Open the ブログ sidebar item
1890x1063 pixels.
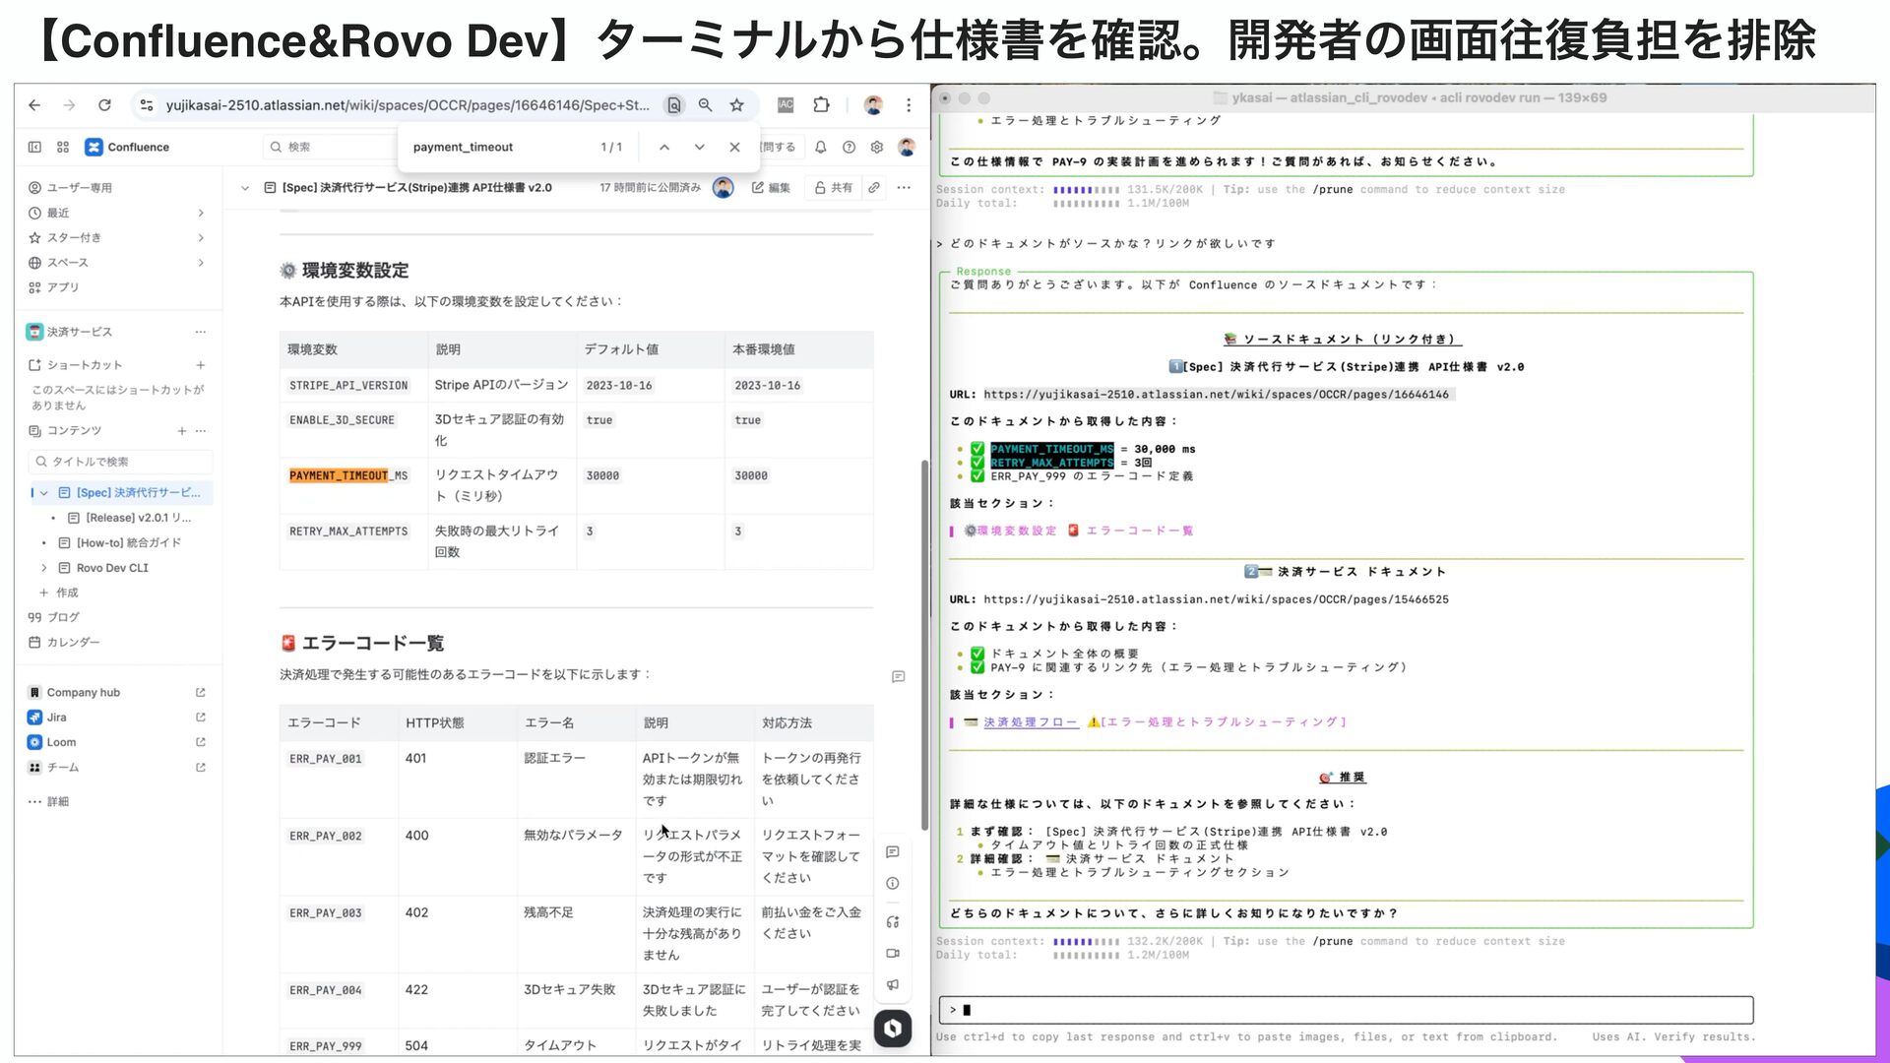pos(63,617)
